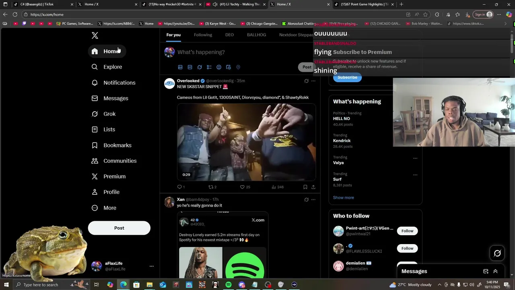Open Notifications bell in sidebar
This screenshot has width=515, height=290.
(114, 83)
